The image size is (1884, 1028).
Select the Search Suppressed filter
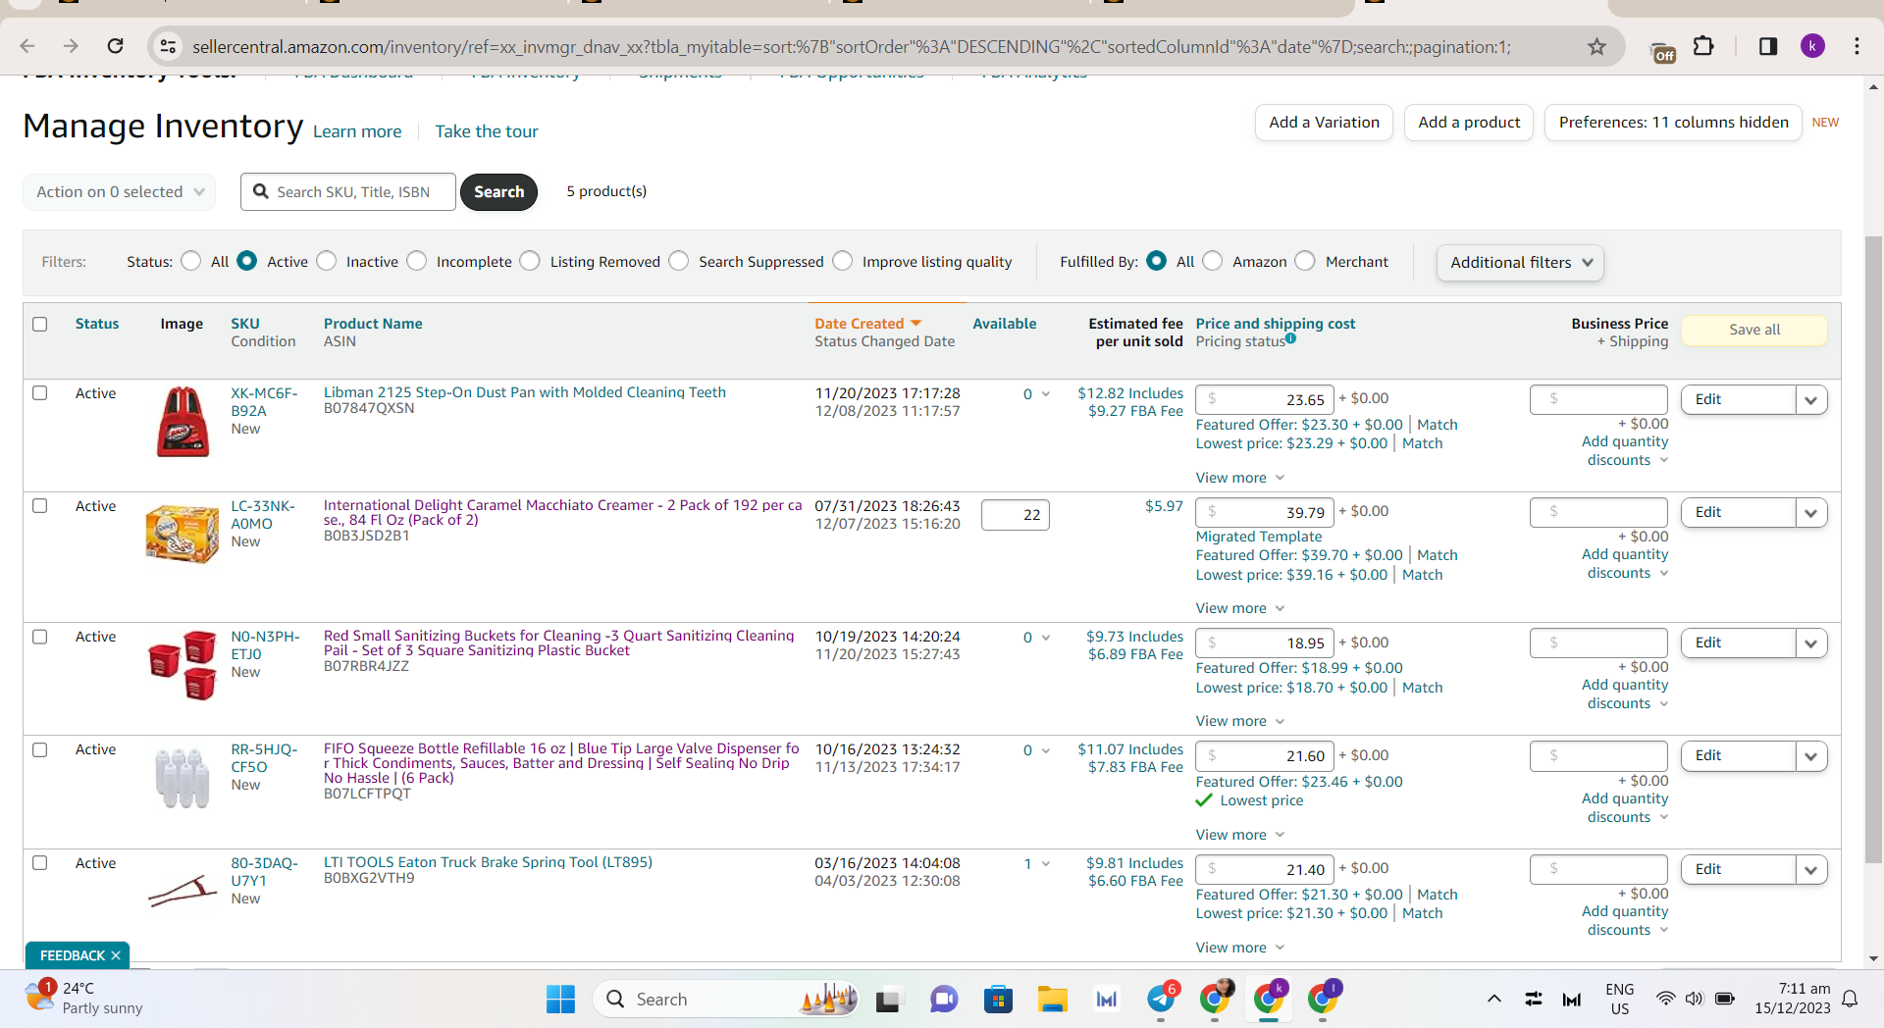pyautogui.click(x=679, y=261)
